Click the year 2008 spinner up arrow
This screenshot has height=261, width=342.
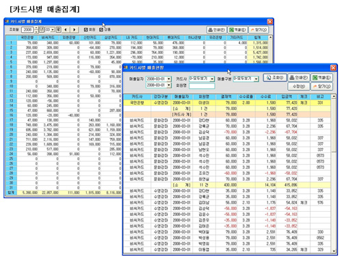[x=36, y=28]
